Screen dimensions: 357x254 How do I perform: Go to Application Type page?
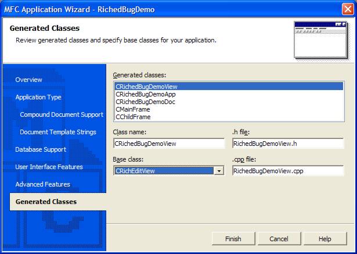pos(38,97)
